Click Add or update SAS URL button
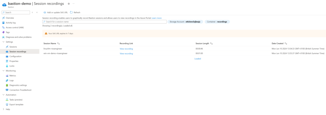Screen dimensions: 326x115 pyautogui.click(x=55, y=12)
